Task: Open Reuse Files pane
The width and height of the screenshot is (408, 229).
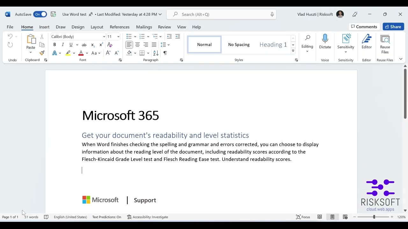Action: [x=385, y=44]
